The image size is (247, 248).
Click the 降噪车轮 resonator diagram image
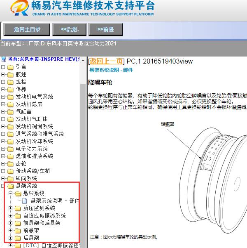pyautogui.click(x=204, y=177)
